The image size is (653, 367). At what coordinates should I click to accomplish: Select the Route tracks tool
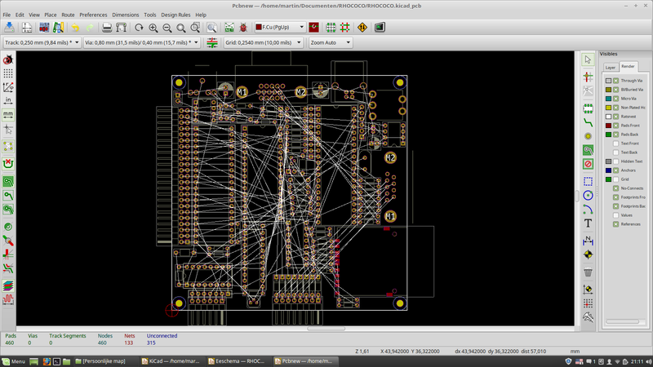coord(588,122)
